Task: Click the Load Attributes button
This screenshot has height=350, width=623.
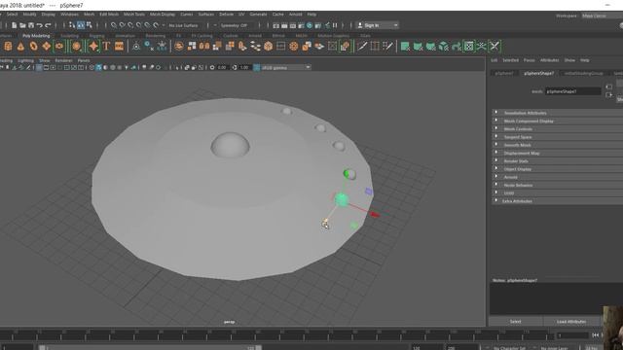Action: pos(571,322)
